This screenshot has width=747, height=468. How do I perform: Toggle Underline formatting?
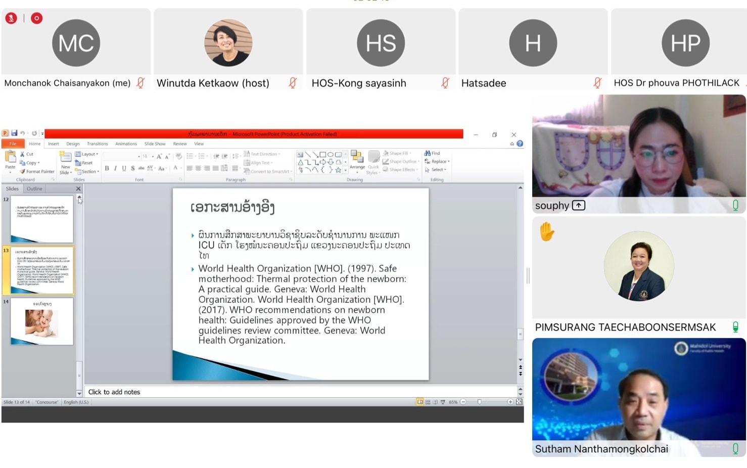click(x=124, y=168)
